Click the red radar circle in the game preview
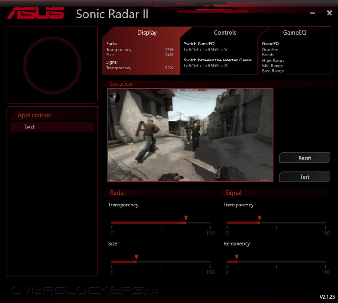This screenshot has height=303, width=338. [191, 163]
